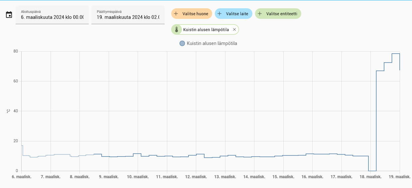Click the zero-value dip after 18. maalisk.
This screenshot has width=412, height=188.
click(x=372, y=170)
